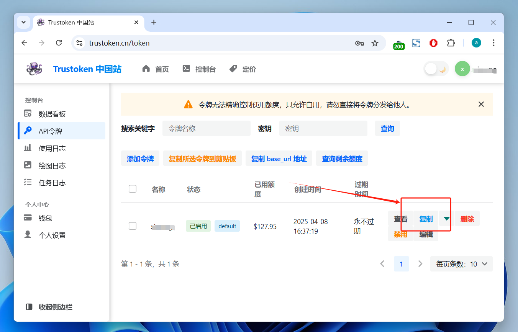Open the 定价 pricing navigation item
The image size is (518, 332).
point(243,69)
